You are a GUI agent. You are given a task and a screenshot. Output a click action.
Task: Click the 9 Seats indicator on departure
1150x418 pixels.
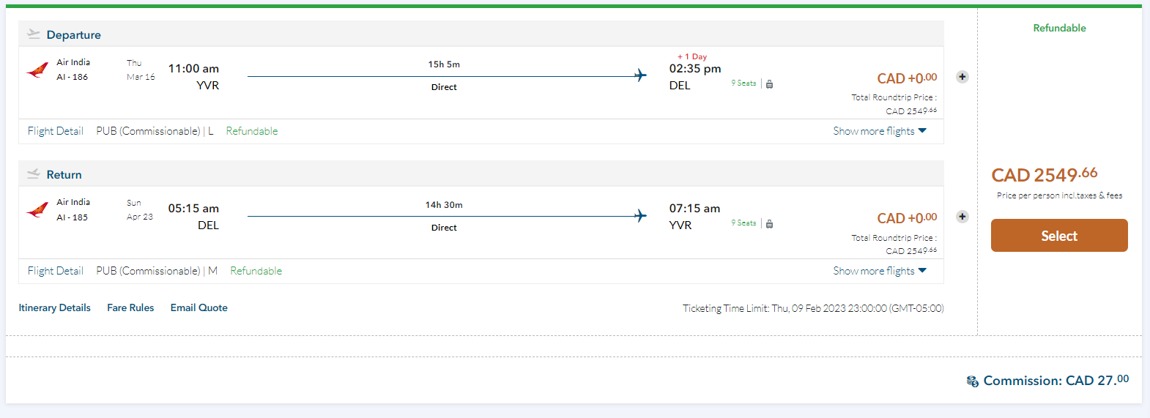743,83
